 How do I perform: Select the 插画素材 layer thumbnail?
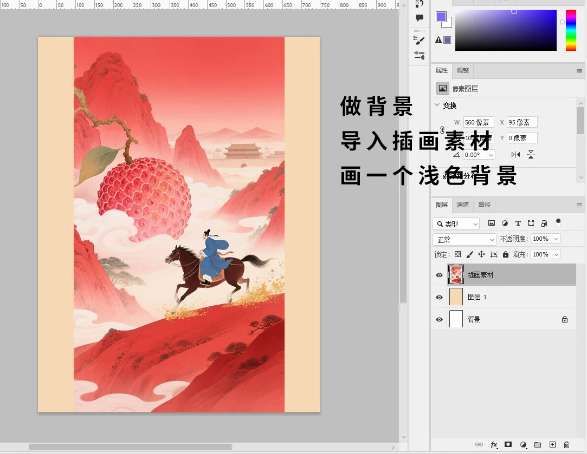coord(456,275)
